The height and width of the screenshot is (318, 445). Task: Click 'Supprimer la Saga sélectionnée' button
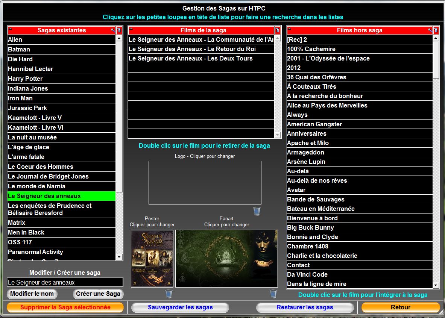pos(65,307)
